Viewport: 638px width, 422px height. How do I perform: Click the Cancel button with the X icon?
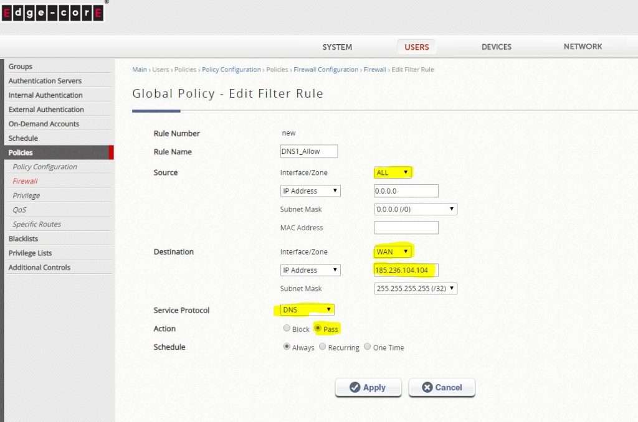click(x=442, y=387)
